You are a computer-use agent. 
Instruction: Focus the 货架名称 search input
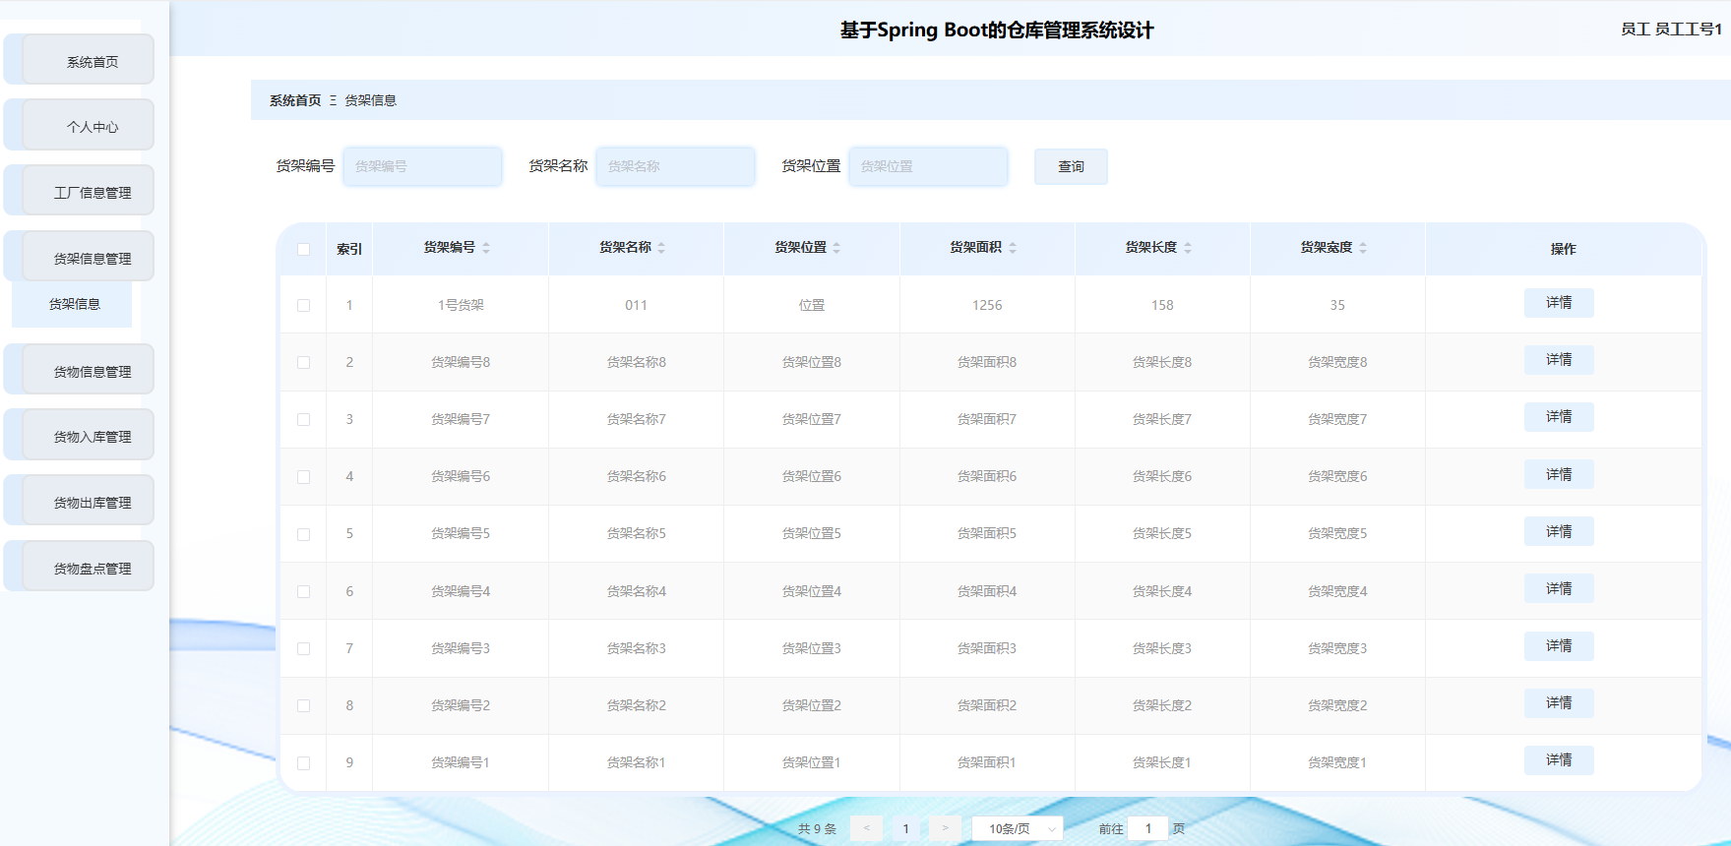(675, 166)
